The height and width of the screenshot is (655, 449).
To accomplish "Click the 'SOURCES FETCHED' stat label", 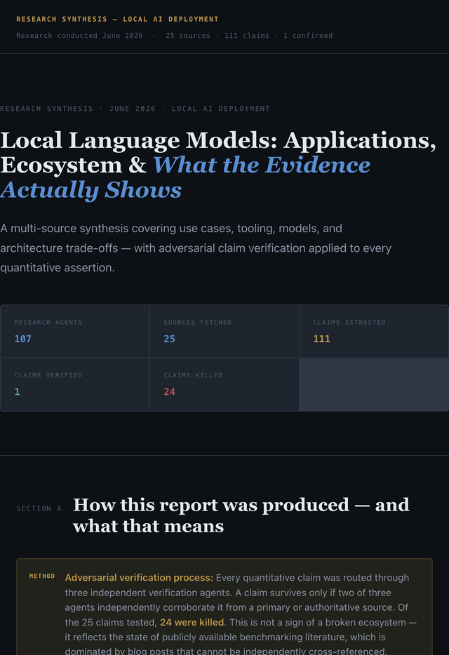I will pyautogui.click(x=197, y=322).
